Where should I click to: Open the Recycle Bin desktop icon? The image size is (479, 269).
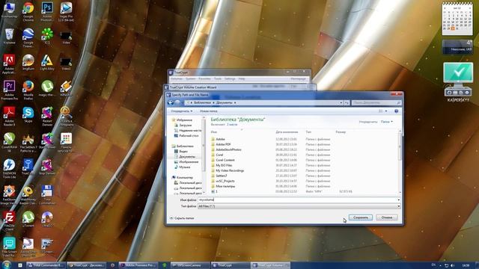(9, 36)
